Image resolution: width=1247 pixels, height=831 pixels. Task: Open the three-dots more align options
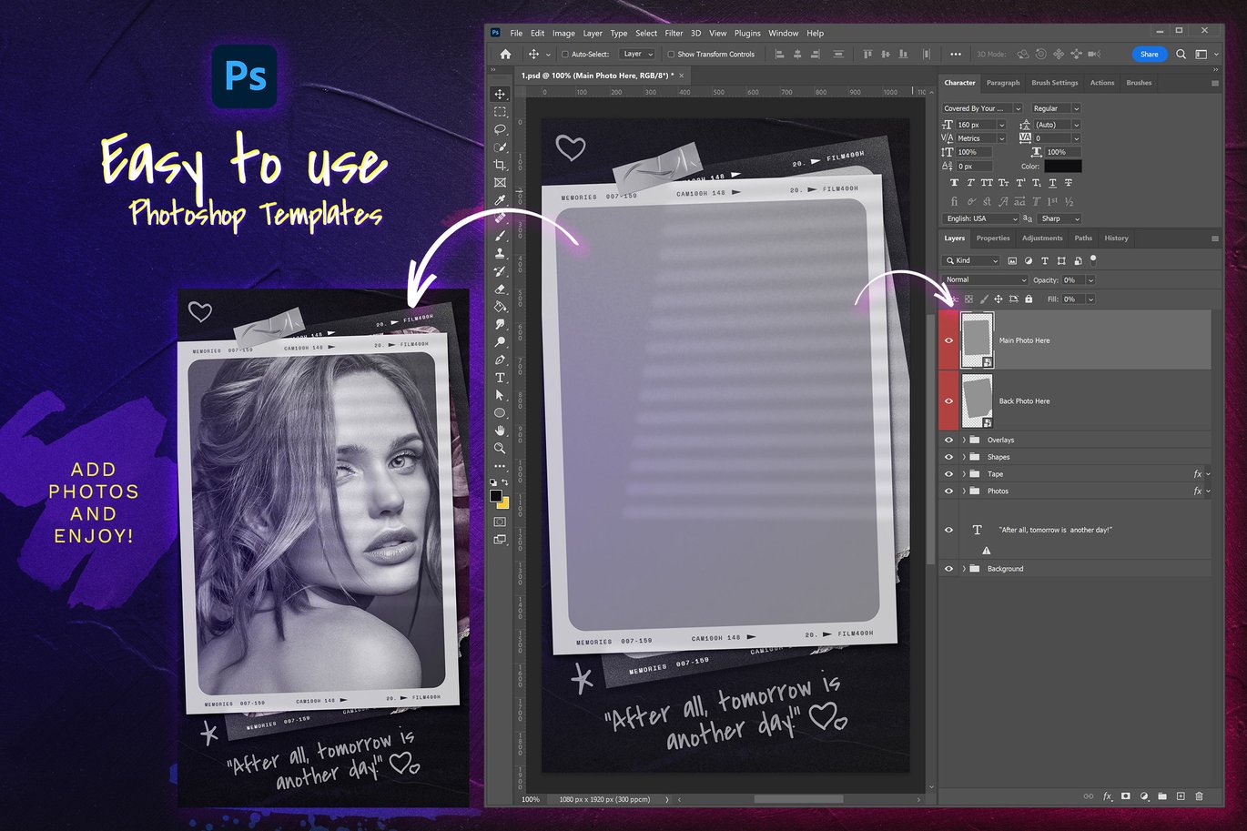(x=955, y=55)
